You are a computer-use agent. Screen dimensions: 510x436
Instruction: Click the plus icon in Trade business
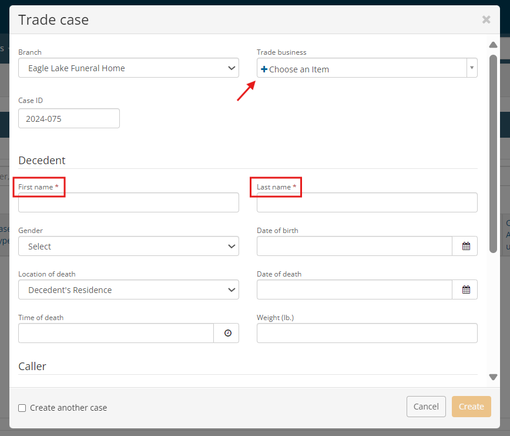264,69
